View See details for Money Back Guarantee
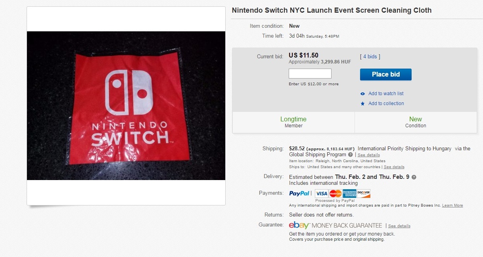This screenshot has height=257, width=483. coord(399,226)
